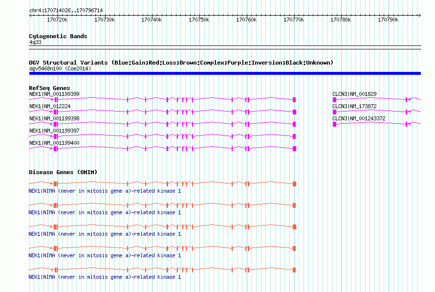Click the black cytogenetic band 4q33 bar
The width and height of the screenshot is (435, 292).
(x=225, y=47)
